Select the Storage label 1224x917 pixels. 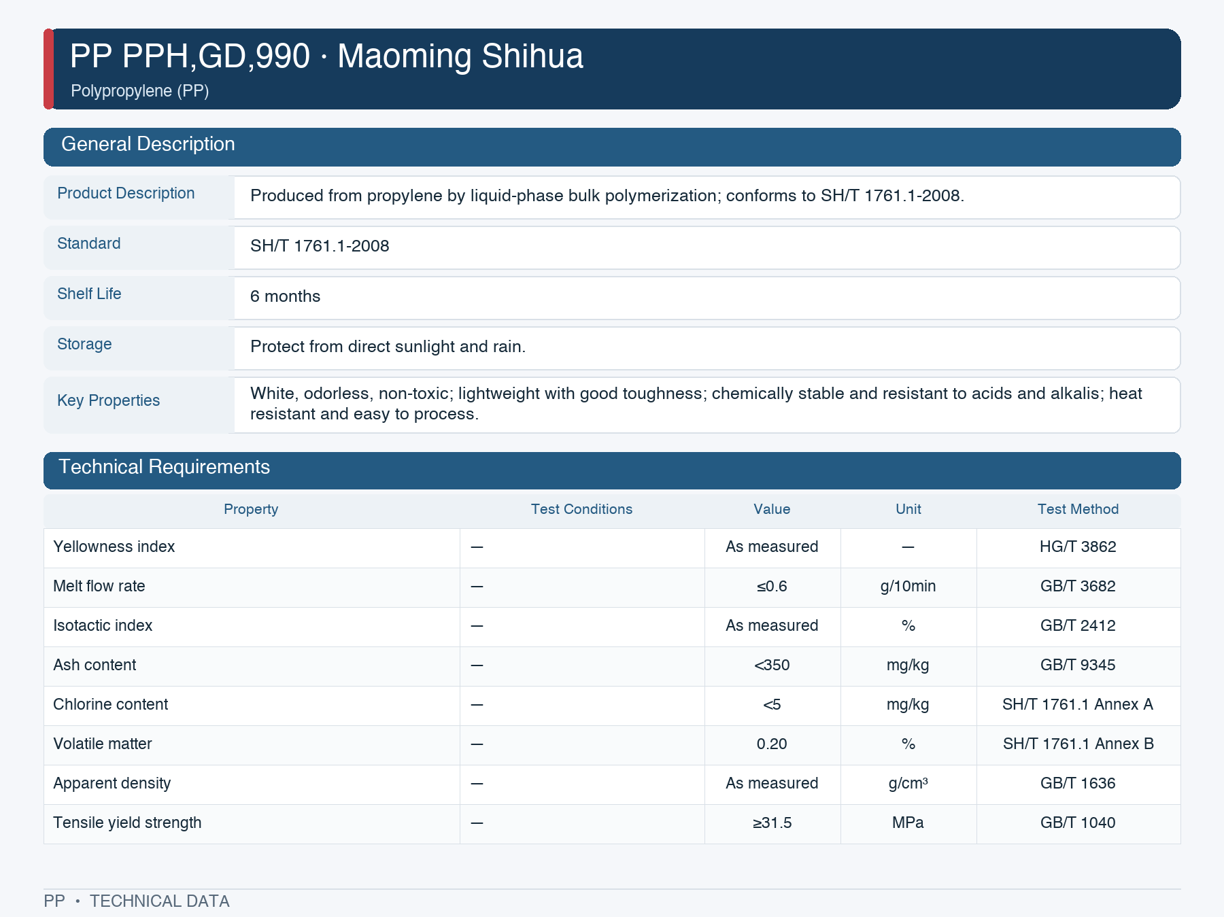(x=84, y=345)
